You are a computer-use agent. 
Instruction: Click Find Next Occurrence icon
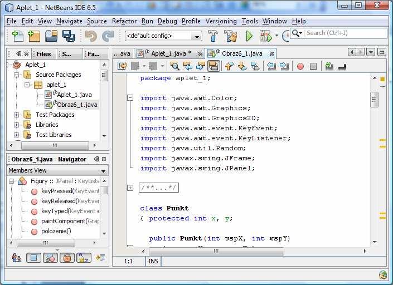201,66
